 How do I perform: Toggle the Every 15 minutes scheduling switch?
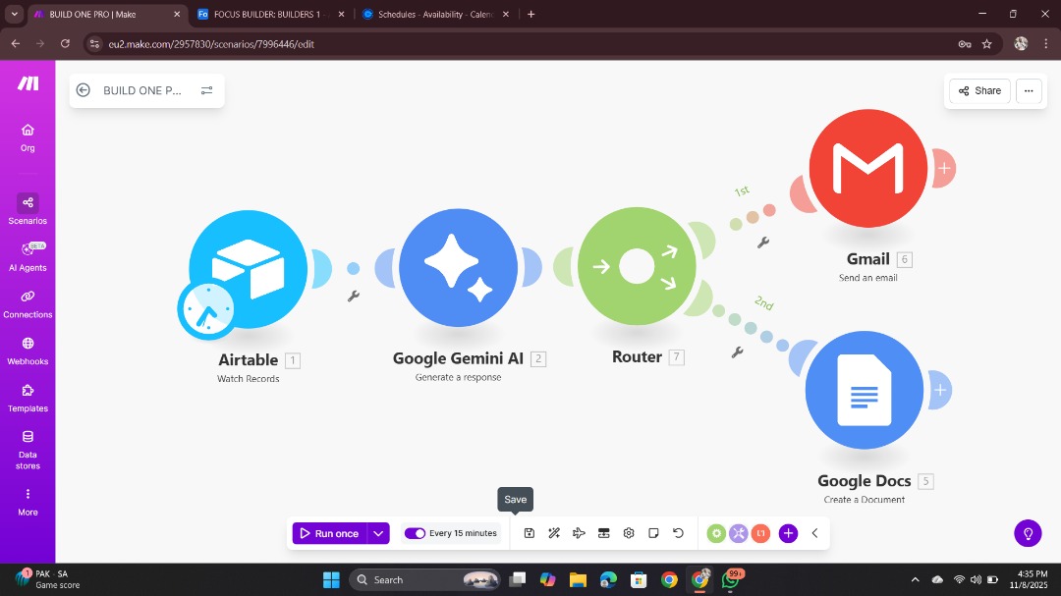(416, 532)
